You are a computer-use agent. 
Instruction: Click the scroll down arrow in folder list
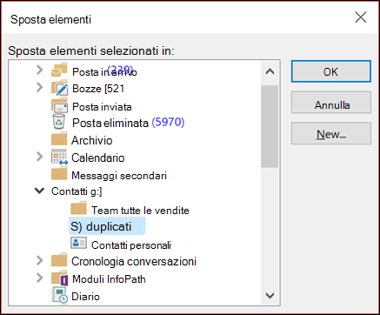point(270,296)
